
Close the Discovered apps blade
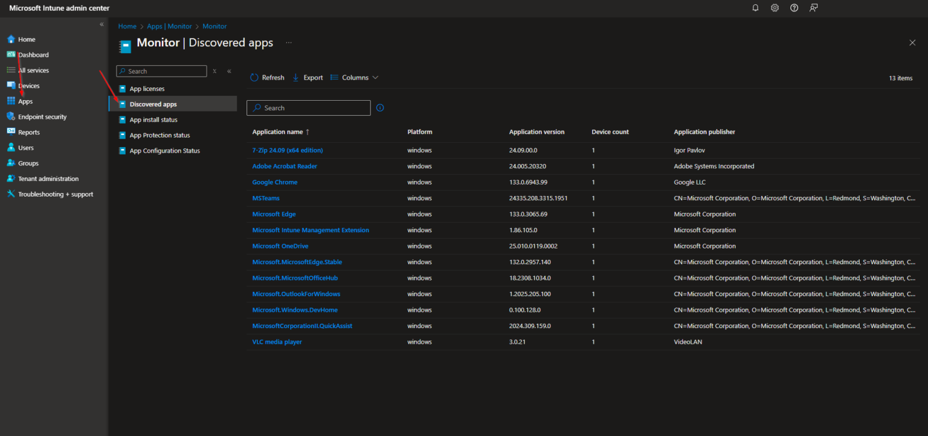pos(912,43)
